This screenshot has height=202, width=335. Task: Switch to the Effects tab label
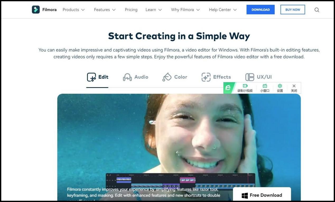pyautogui.click(x=222, y=77)
